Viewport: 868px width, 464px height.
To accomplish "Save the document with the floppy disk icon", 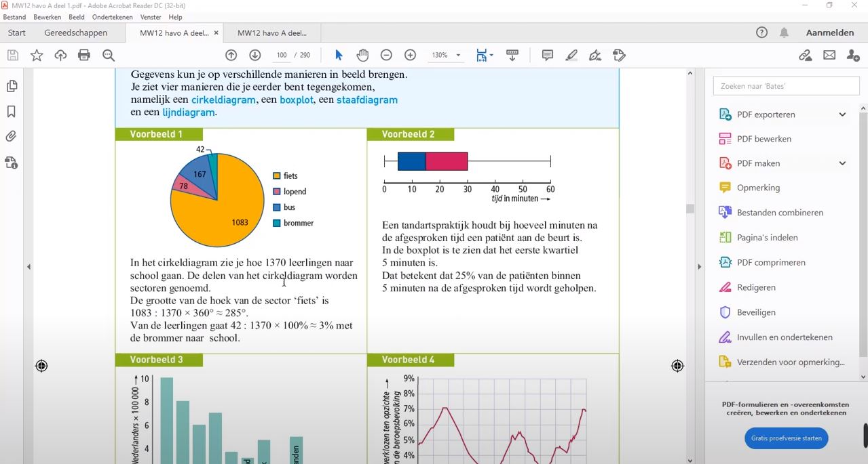I will point(13,56).
